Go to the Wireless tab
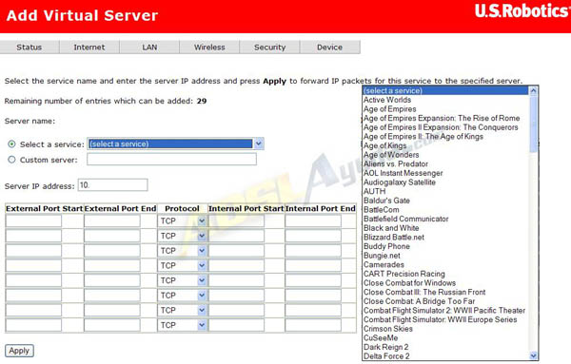571x364 pixels. coord(209,48)
